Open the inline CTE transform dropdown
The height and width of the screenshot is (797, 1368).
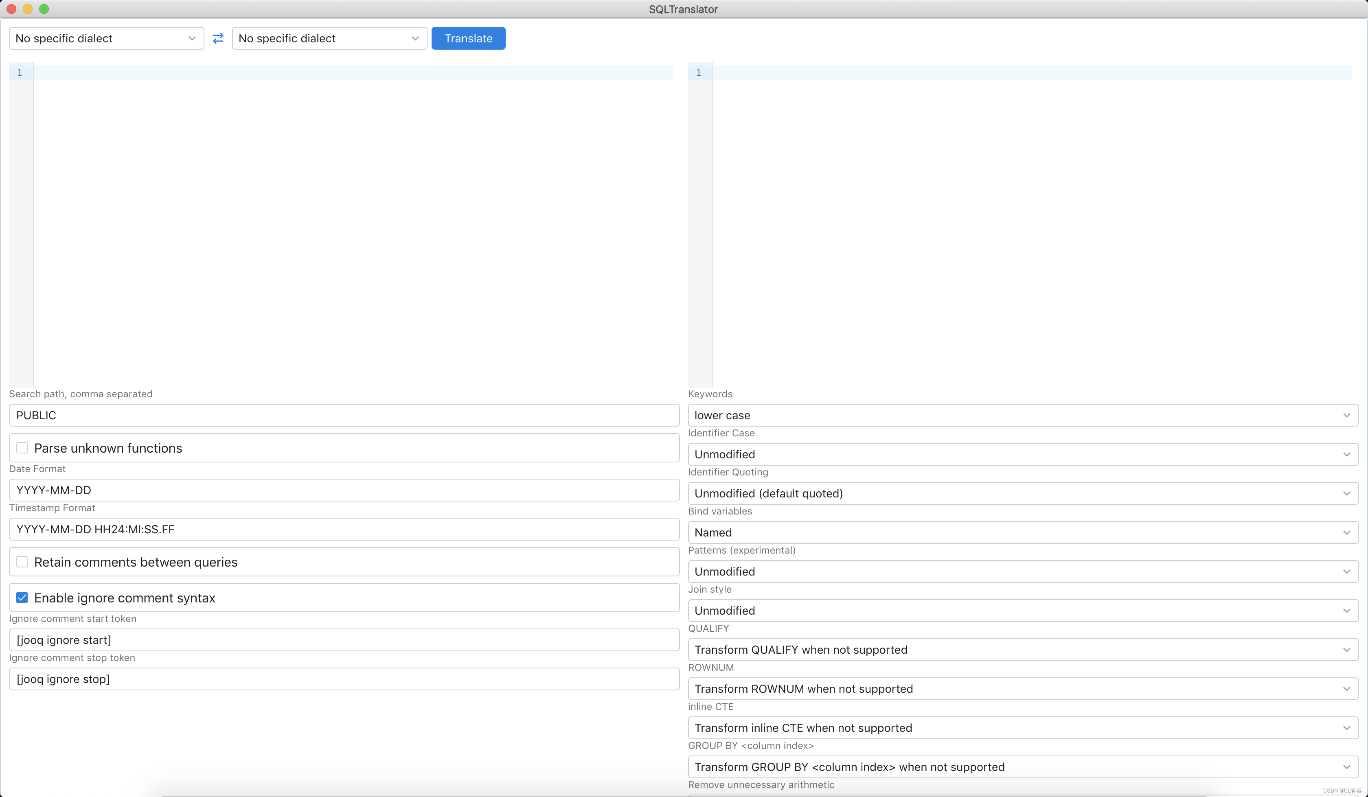(x=1023, y=728)
